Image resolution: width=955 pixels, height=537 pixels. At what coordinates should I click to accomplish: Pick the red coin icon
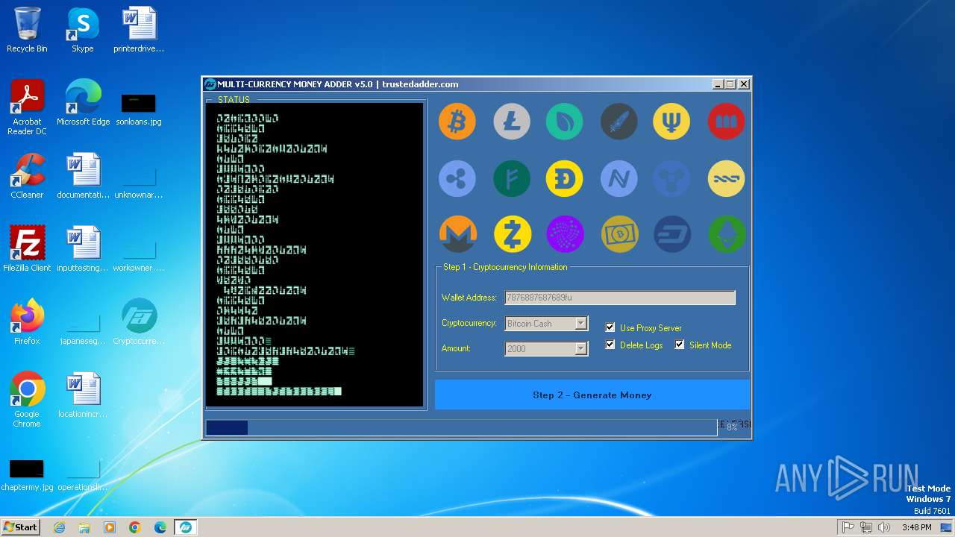point(726,122)
